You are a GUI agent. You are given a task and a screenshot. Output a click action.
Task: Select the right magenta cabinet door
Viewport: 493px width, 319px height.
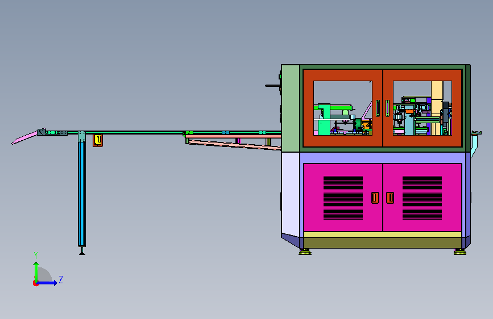click(422, 198)
